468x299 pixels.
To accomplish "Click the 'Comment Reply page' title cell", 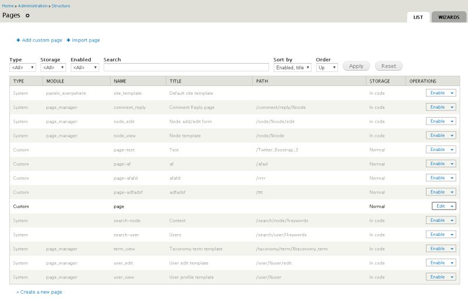I will [192, 107].
